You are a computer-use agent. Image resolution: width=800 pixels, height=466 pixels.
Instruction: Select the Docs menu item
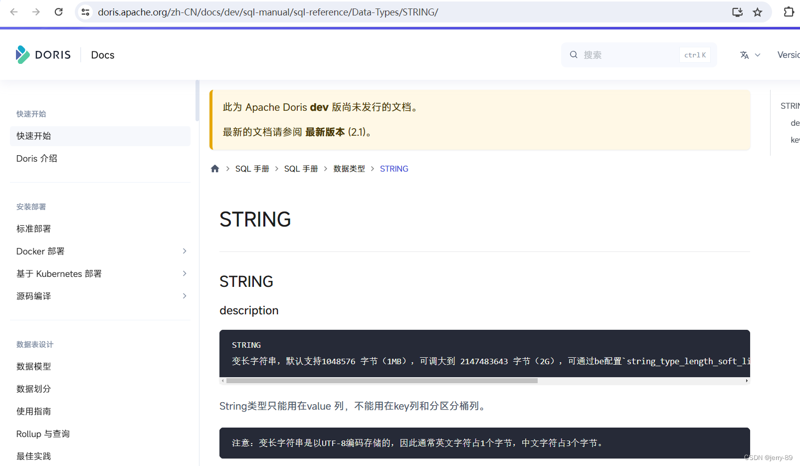[102, 54]
